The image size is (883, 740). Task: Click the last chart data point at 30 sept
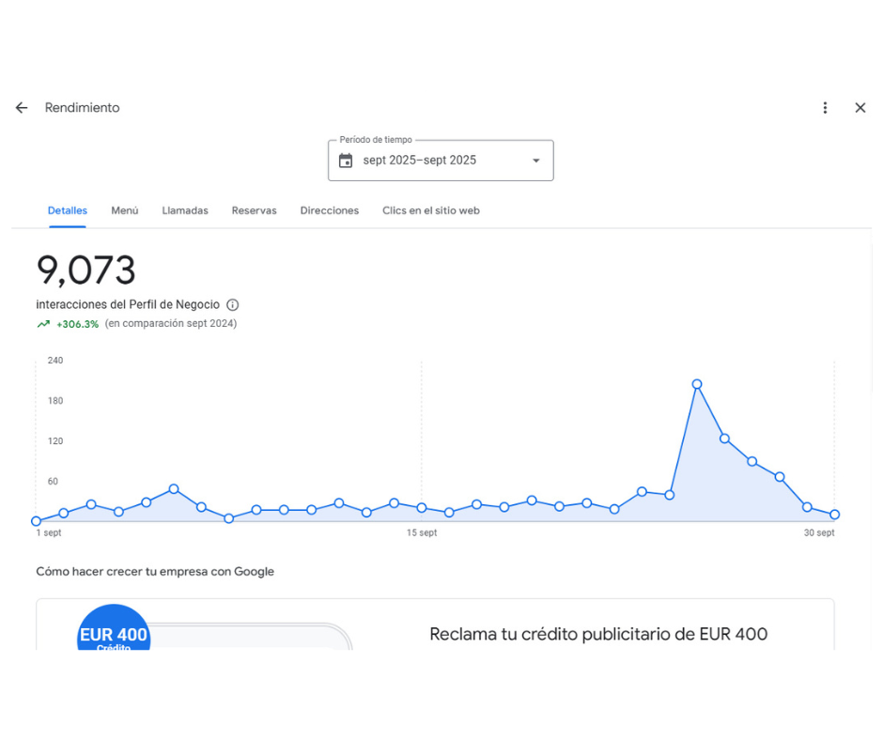pyautogui.click(x=834, y=515)
